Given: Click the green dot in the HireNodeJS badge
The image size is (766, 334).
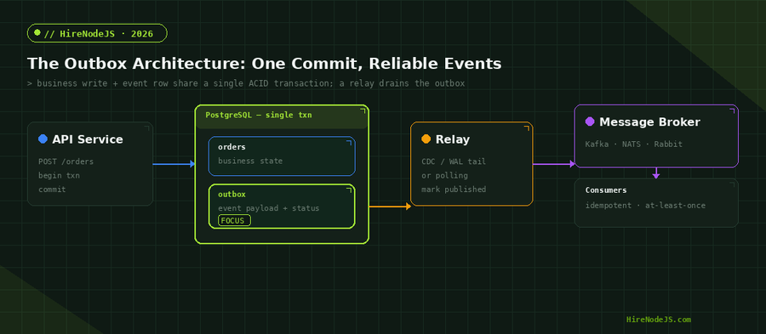Looking at the screenshot, I should [37, 33].
